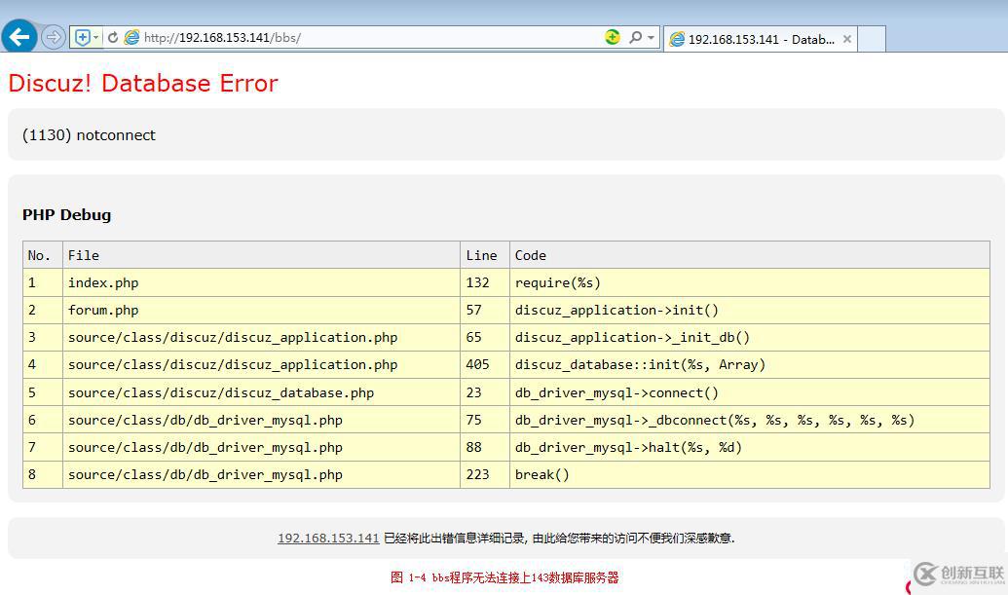
Task: Click line number "405" cell
Action: [485, 364]
